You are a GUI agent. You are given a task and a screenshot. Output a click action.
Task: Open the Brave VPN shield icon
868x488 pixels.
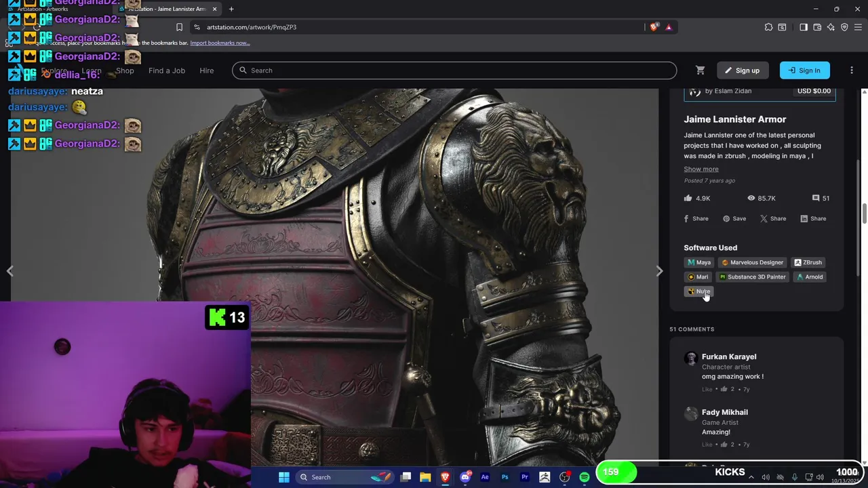tap(844, 27)
